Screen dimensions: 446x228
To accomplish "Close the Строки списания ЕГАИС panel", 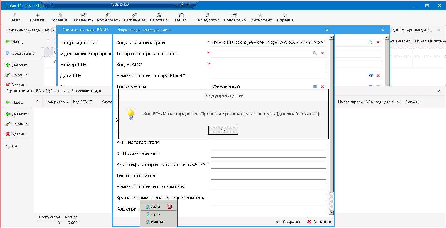I will 439,91.
